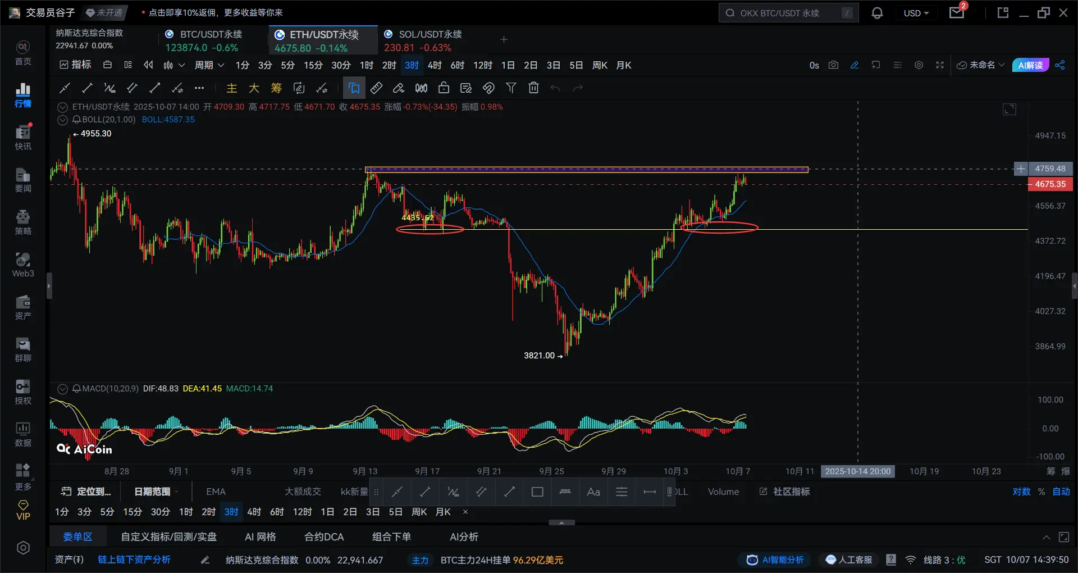Toggle the 大 large-order indicator
This screenshot has width=1078, height=573.
[x=254, y=88]
